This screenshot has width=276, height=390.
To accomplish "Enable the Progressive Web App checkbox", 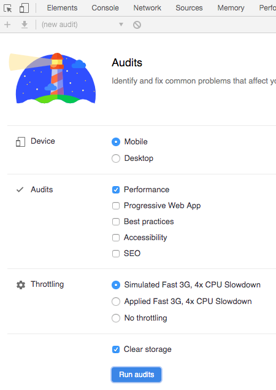I will pos(116,206).
